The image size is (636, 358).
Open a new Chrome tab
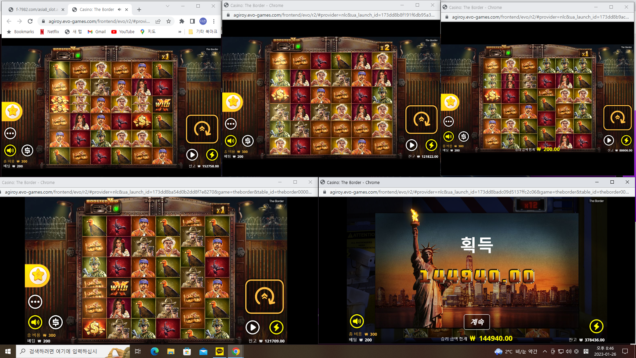point(139,10)
